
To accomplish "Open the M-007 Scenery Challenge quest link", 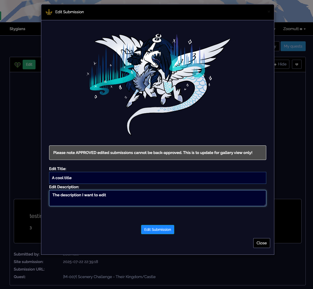I will click(x=109, y=277).
